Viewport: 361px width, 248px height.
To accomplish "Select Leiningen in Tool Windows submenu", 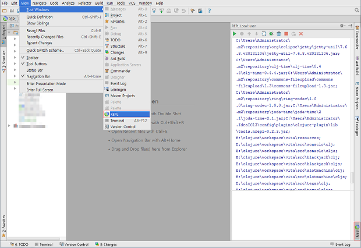I will (x=127, y=90).
